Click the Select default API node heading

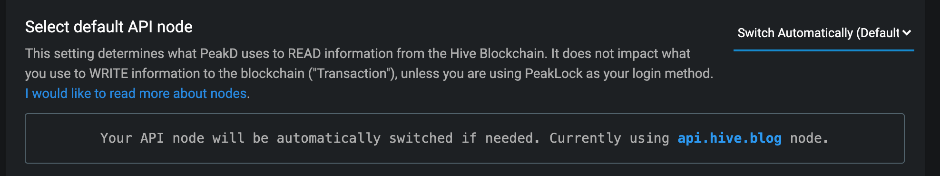coord(109,27)
